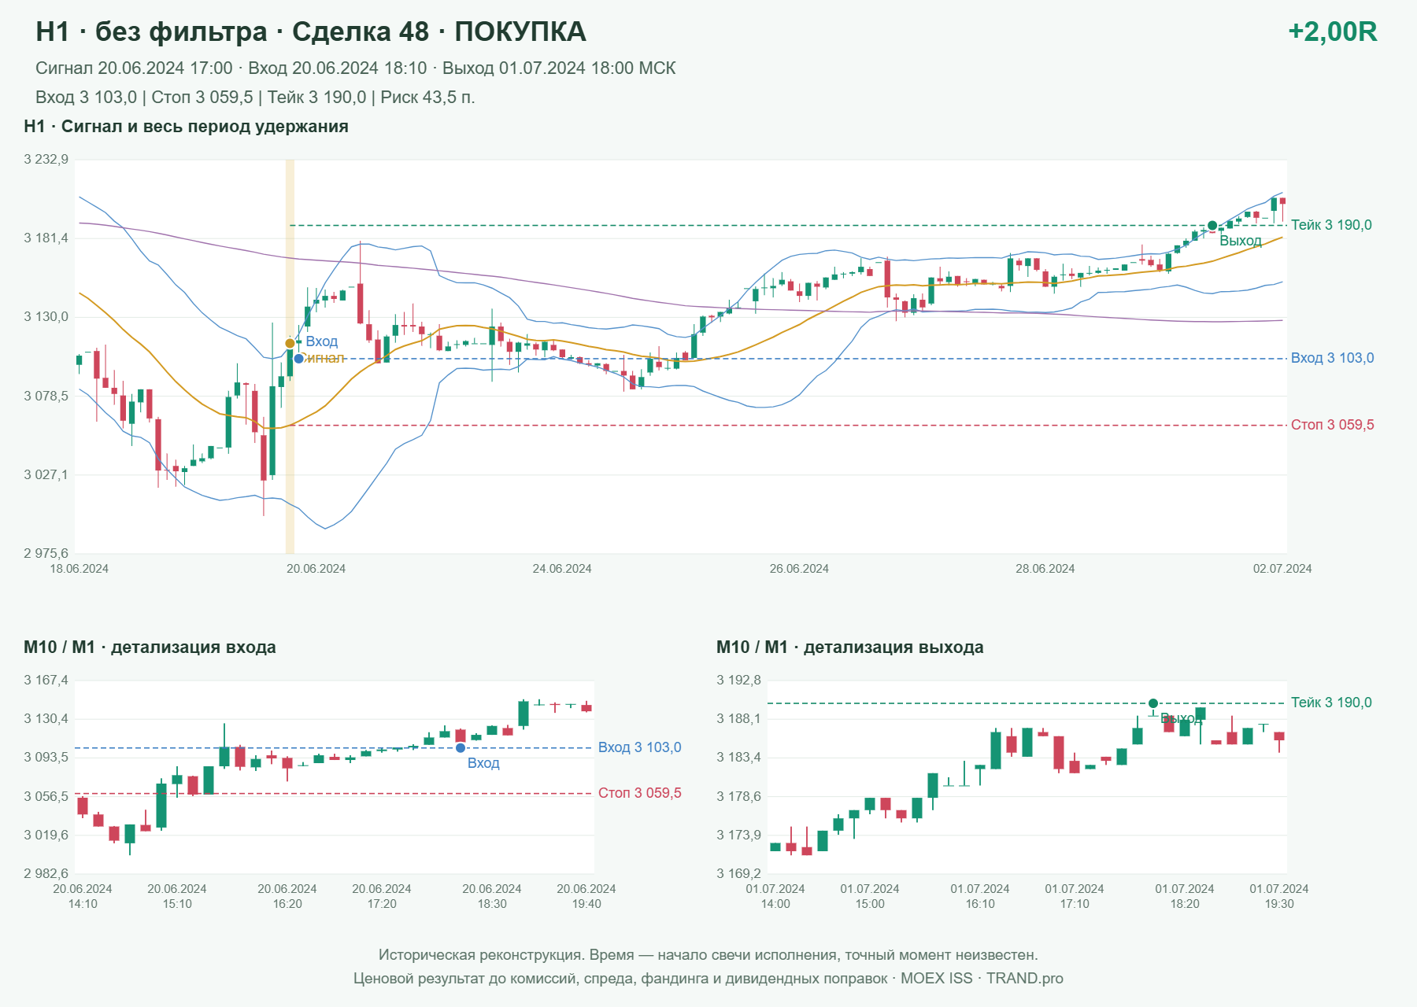The width and height of the screenshot is (1417, 1007).
Task: Click the 28.06.2024 date on H1 axis
Action: click(x=1045, y=569)
